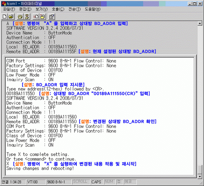Click the vertical scrollbar thumb
Screen dimensions: 204x186
coord(200,170)
